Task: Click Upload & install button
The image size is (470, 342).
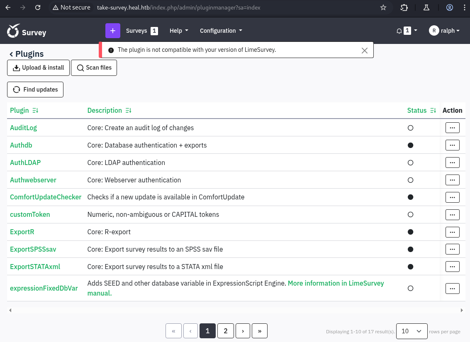Action: point(38,68)
